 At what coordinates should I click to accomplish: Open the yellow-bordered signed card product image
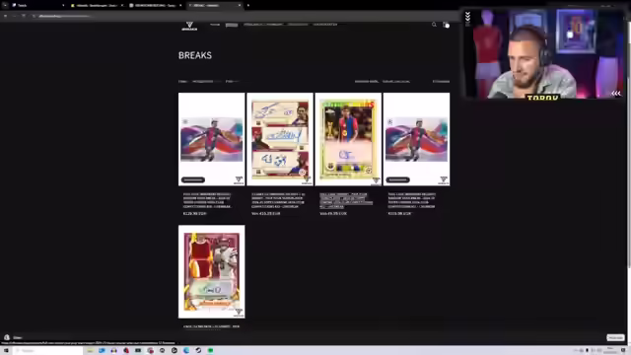(348, 139)
